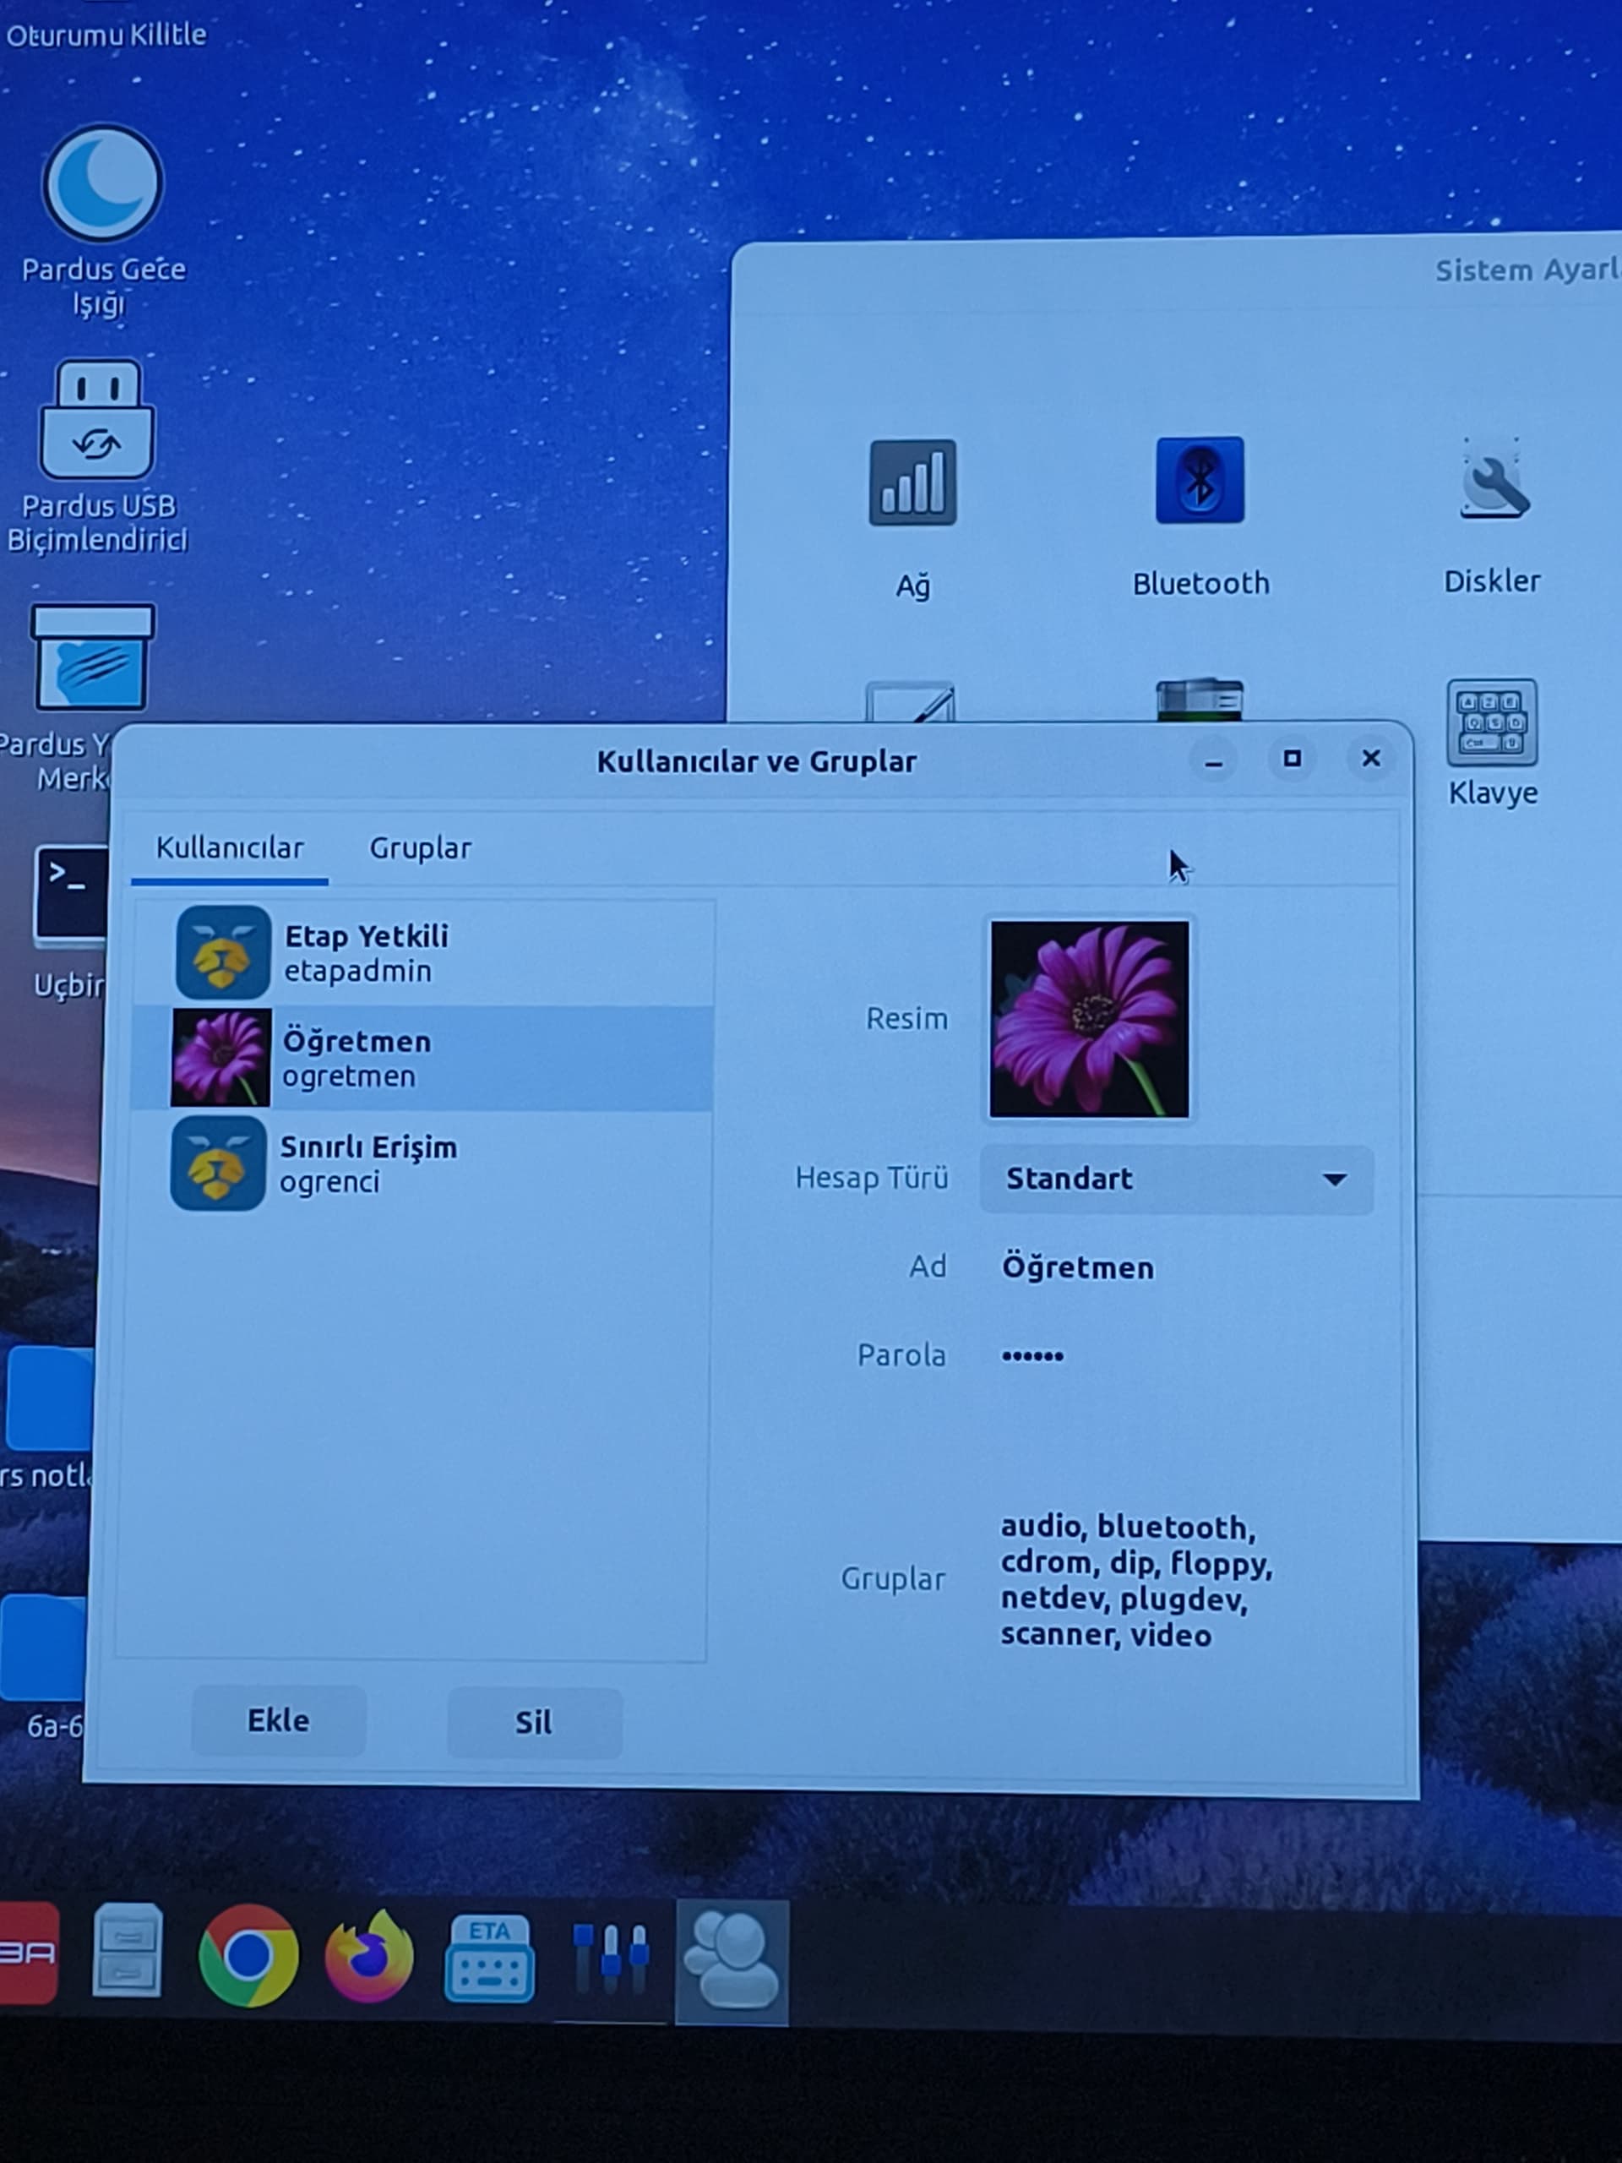Open the Ağ network settings icon
This screenshot has height=2163, width=1622.
coord(912,482)
